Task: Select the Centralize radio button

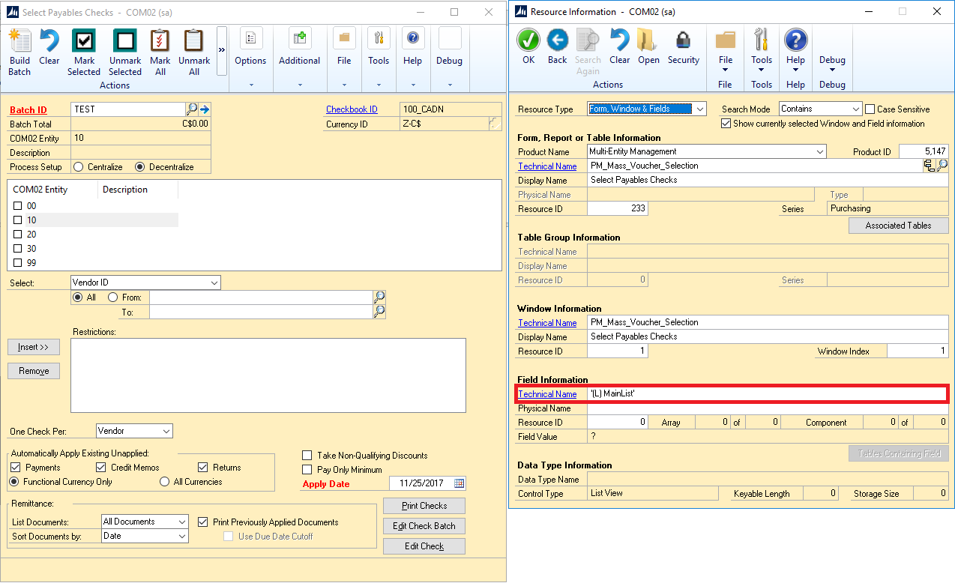Action: tap(79, 167)
